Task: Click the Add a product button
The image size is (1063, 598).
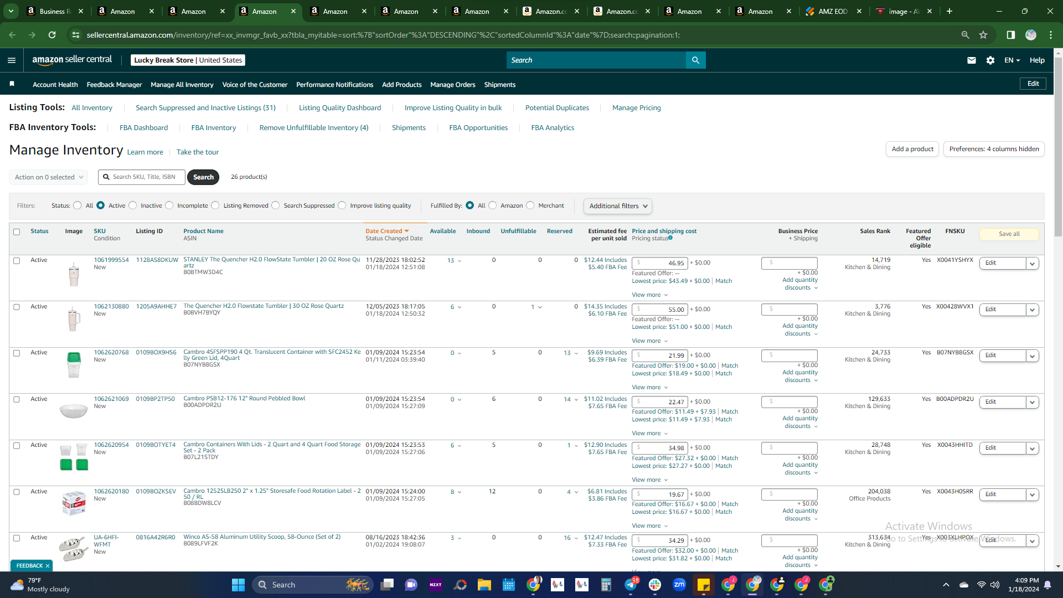Action: (912, 149)
